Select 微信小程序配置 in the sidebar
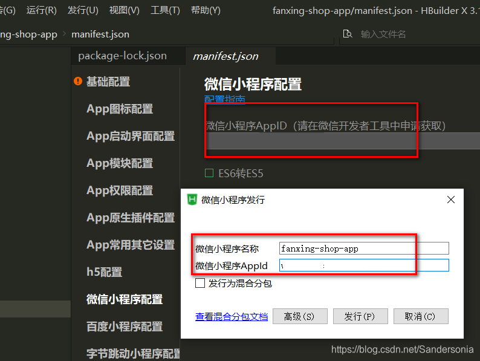 125,299
